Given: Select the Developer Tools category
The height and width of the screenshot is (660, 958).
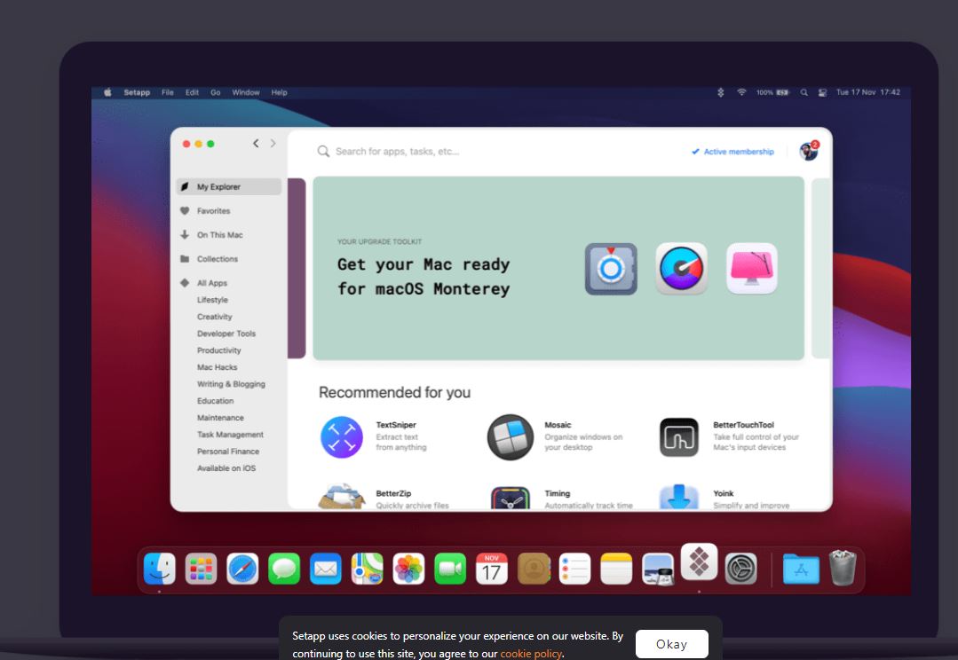Looking at the screenshot, I should pyautogui.click(x=226, y=334).
